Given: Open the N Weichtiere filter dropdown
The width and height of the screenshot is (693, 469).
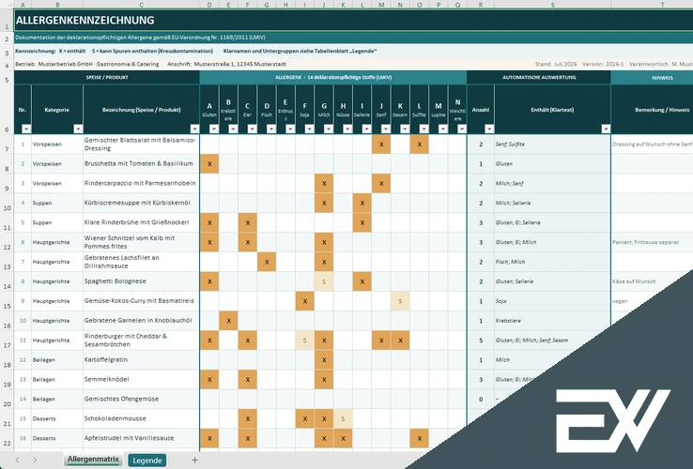Looking at the screenshot, I should coord(462,129).
